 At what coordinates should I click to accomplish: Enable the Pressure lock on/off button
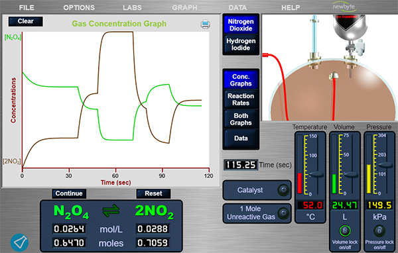click(379, 230)
